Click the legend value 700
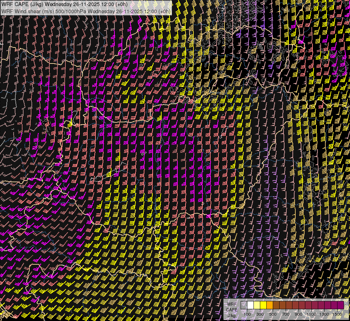This screenshot has height=321, width=350. [x=286, y=314]
